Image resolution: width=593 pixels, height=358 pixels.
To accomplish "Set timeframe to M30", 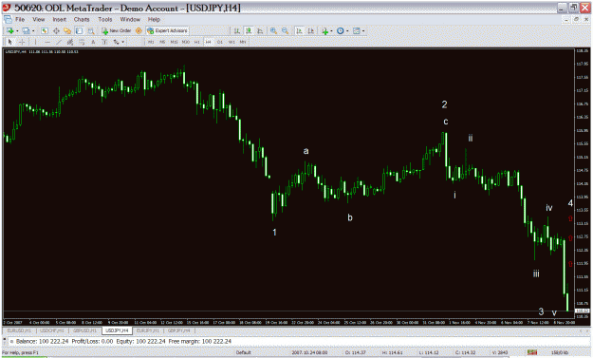I will point(185,42).
